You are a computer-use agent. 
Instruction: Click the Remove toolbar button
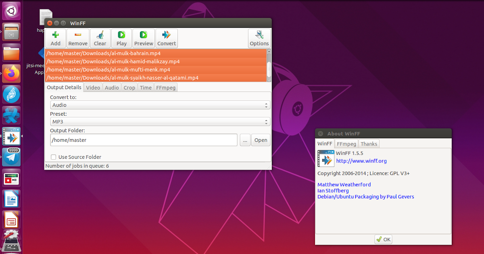[78, 39]
